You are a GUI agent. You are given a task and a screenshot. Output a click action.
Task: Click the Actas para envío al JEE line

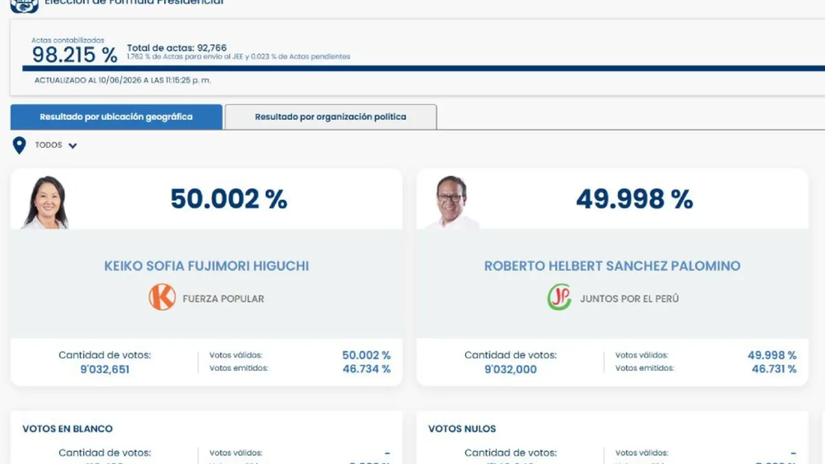pyautogui.click(x=239, y=57)
